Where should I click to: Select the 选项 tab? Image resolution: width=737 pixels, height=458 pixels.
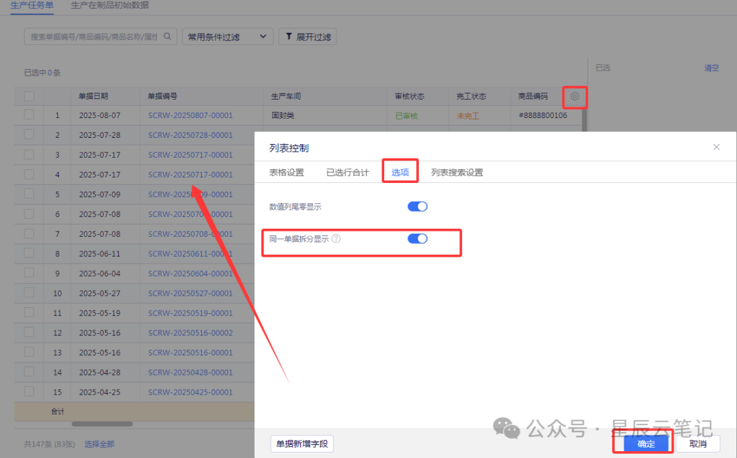[400, 173]
